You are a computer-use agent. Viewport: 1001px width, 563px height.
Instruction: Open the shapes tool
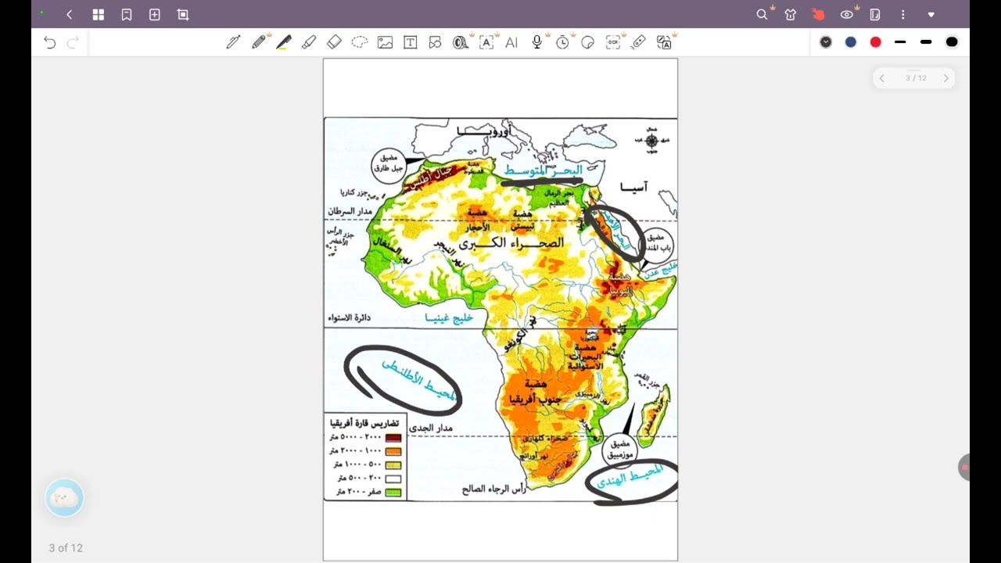[x=436, y=43]
